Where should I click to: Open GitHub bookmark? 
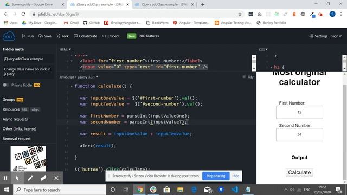[91, 23]
